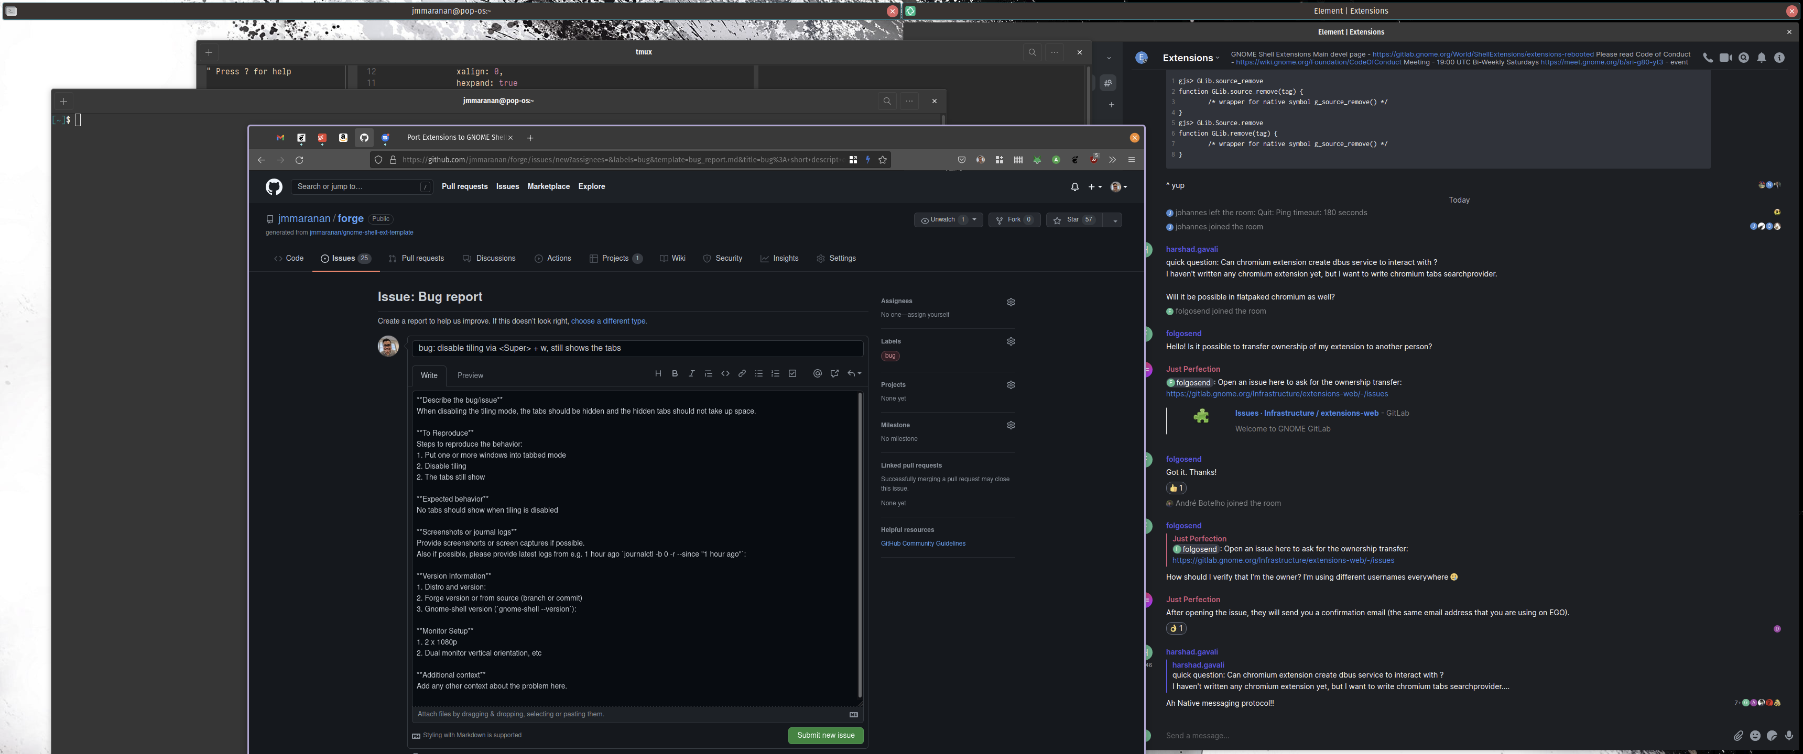The height and width of the screenshot is (754, 1803).
Task: Open the uBlock Origin extension icon
Action: coord(1094,160)
